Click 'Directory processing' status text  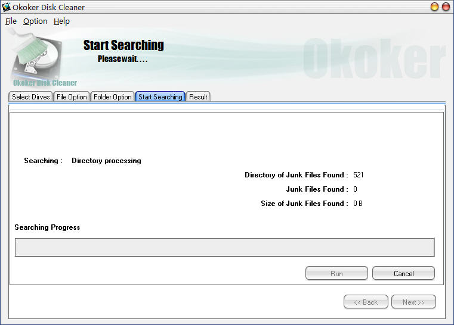[106, 161]
